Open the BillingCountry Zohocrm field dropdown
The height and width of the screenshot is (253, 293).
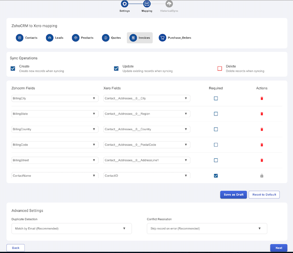click(x=55, y=129)
